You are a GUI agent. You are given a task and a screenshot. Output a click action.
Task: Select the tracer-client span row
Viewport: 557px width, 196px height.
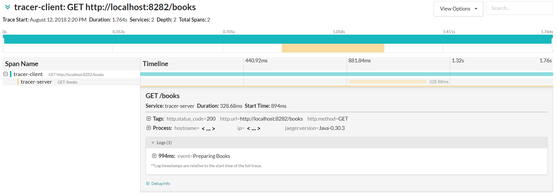pyautogui.click(x=28, y=74)
